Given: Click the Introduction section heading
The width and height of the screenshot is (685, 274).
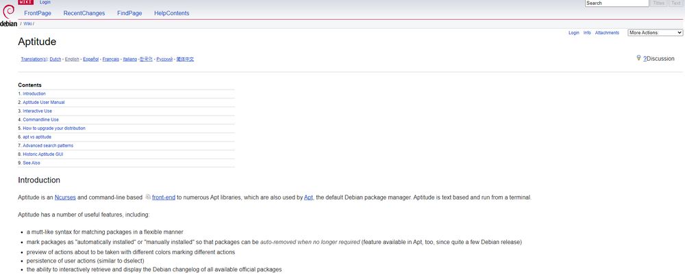Looking at the screenshot, I should point(39,180).
